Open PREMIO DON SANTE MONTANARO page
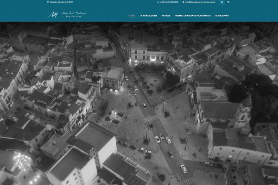278x185 pixels. point(193,16)
